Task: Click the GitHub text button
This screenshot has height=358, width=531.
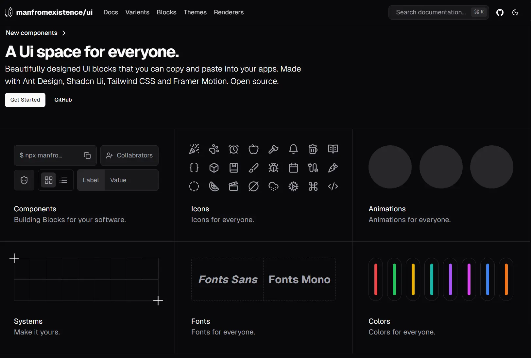Action: coord(63,100)
